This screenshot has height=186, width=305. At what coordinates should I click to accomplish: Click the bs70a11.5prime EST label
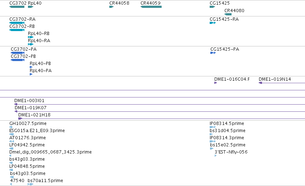point(45,181)
